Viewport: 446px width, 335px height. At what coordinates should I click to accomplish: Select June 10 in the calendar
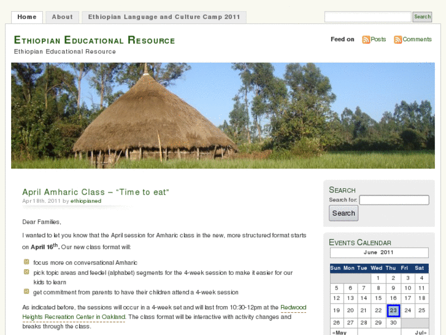tap(408, 288)
